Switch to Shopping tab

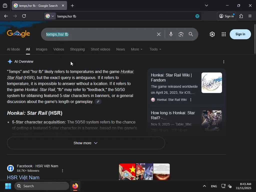click(77, 49)
